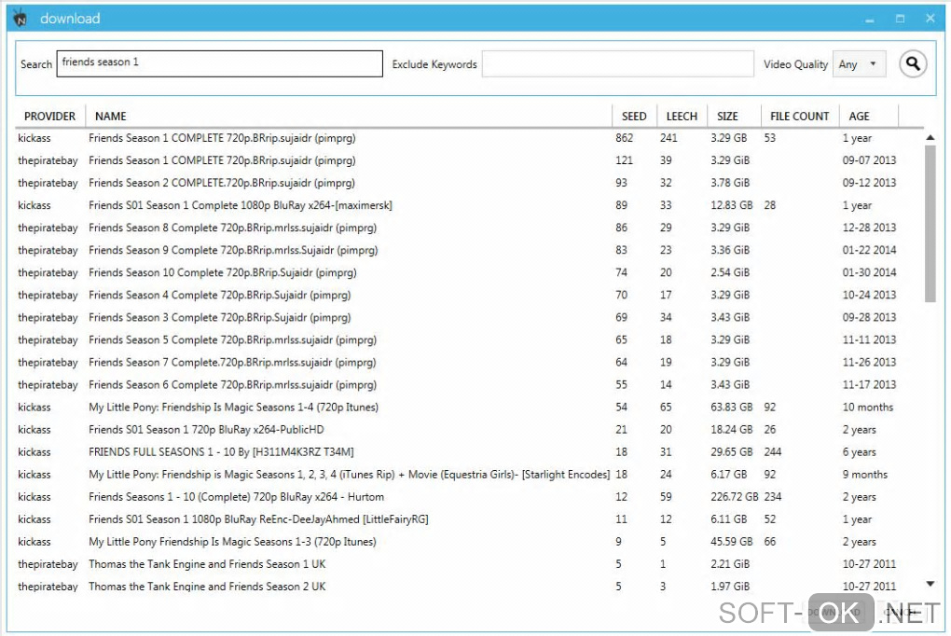Sort by SIZE column header

pos(734,116)
